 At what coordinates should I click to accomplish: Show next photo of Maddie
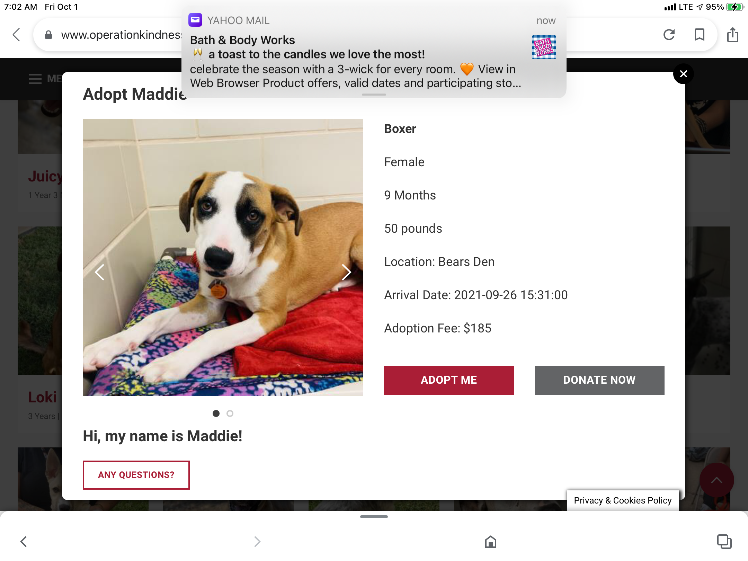(x=346, y=272)
